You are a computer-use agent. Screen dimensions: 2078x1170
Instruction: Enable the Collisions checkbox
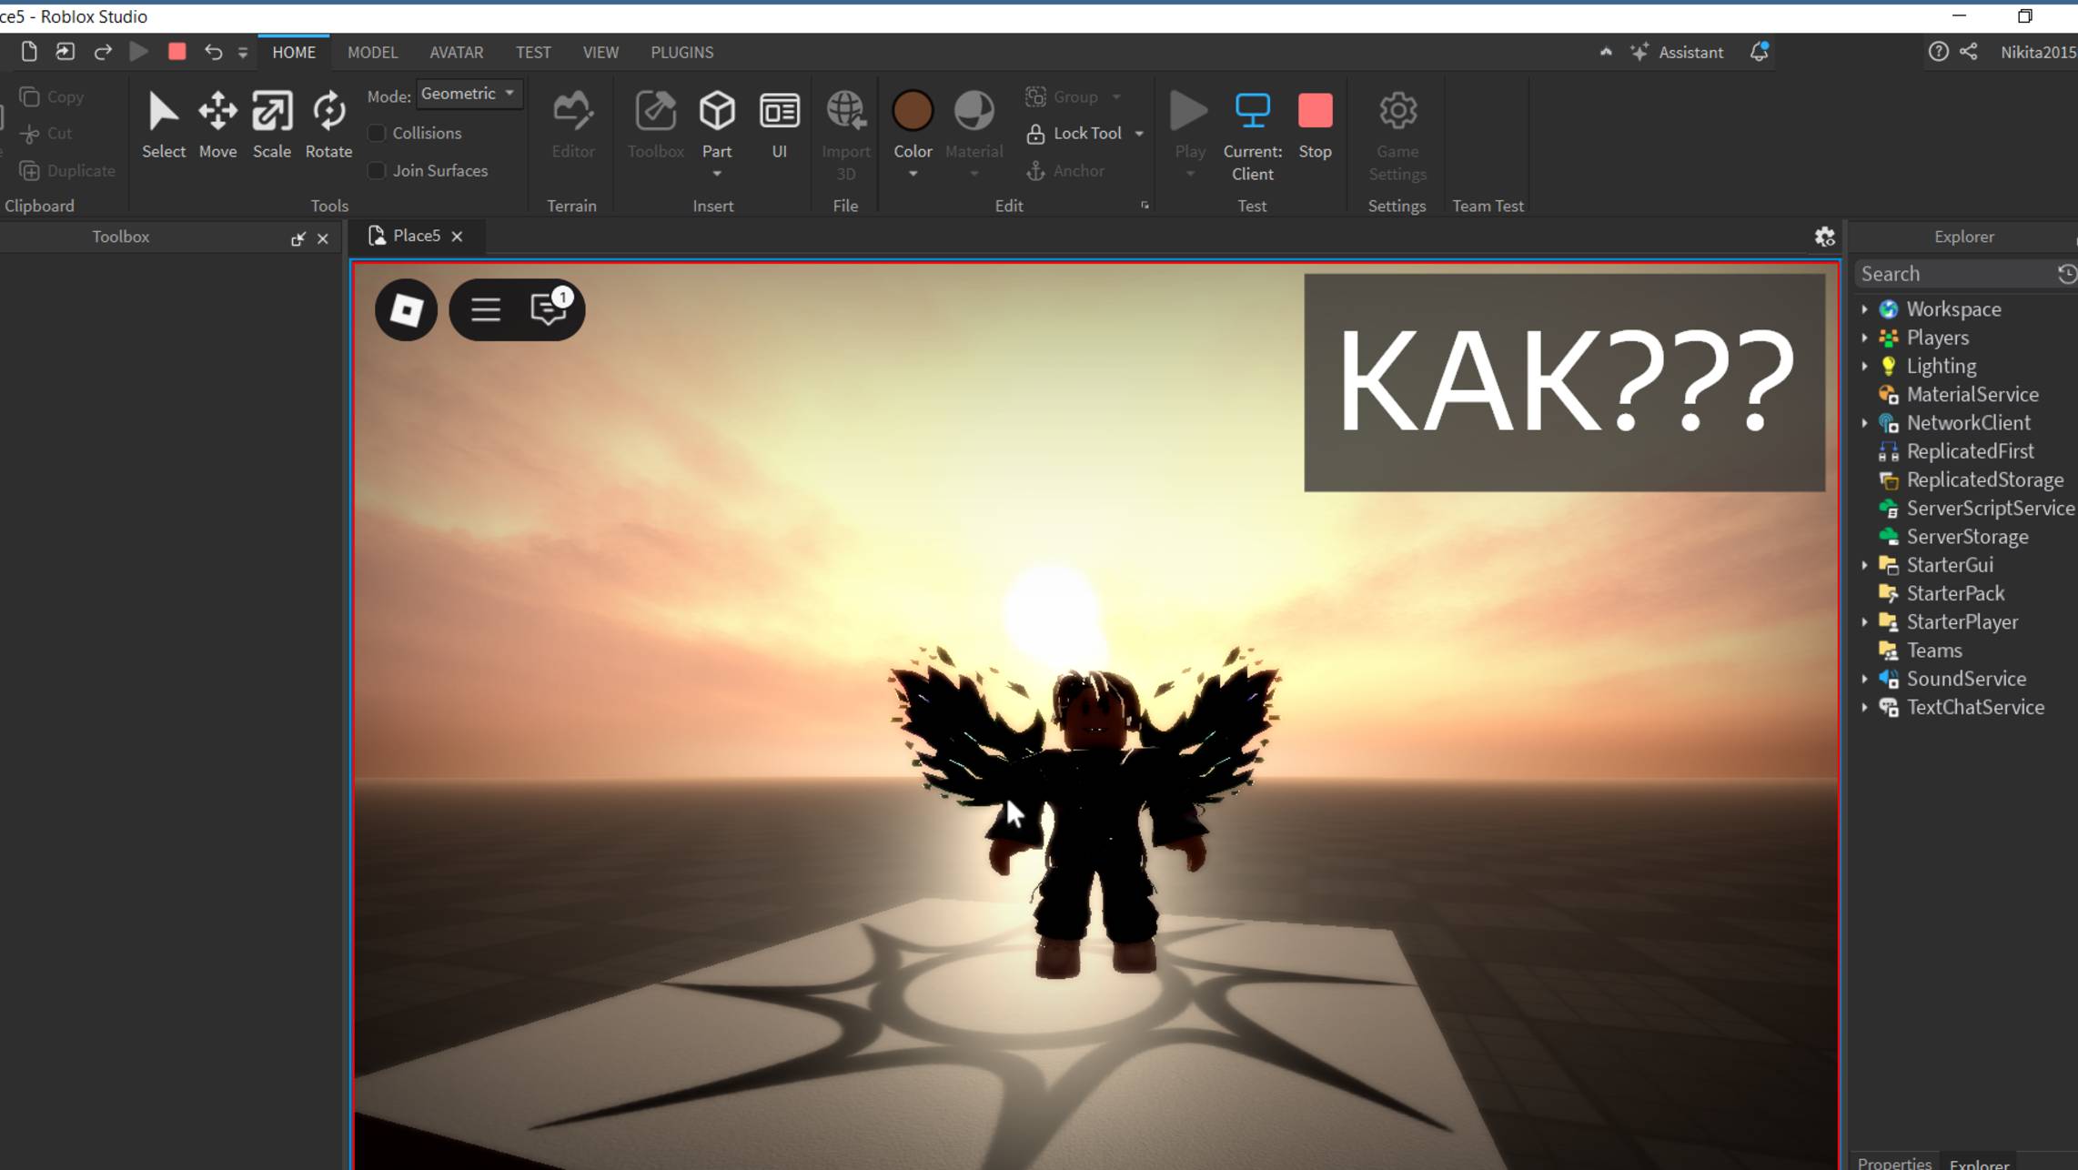[x=377, y=134]
